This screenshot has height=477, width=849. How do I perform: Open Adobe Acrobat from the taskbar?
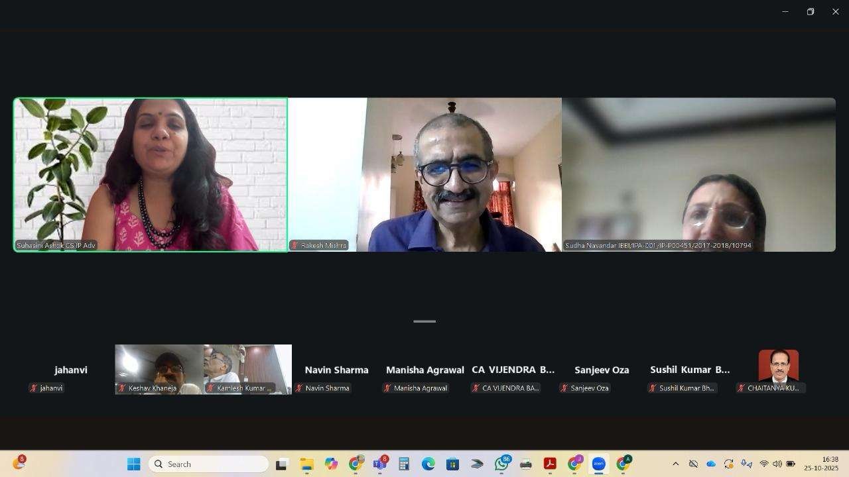click(550, 464)
